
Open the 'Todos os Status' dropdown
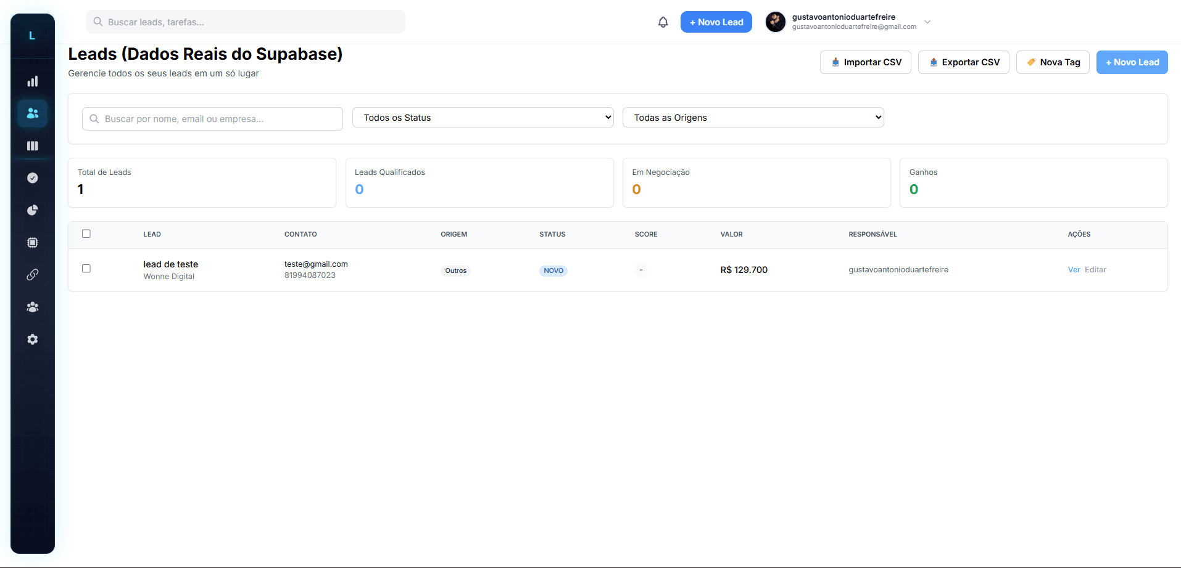click(483, 118)
